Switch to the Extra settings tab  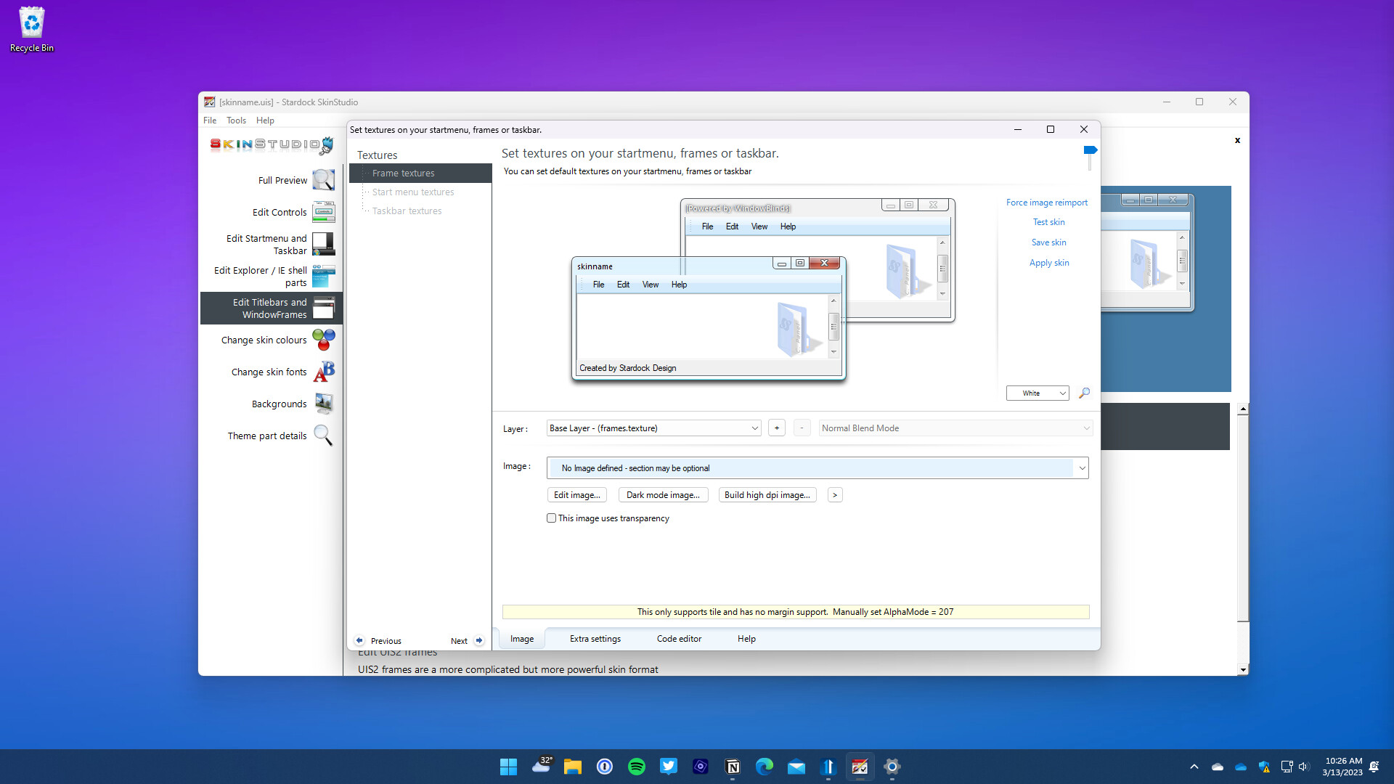point(595,639)
